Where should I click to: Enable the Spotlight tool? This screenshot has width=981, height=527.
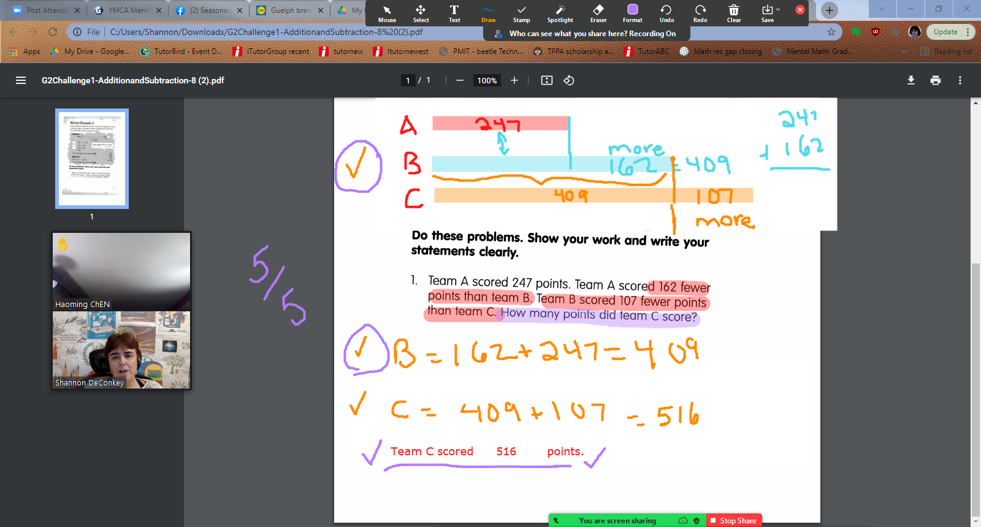tap(560, 13)
